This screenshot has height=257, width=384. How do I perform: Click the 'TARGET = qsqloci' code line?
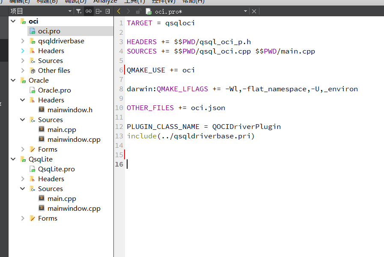(x=161, y=23)
